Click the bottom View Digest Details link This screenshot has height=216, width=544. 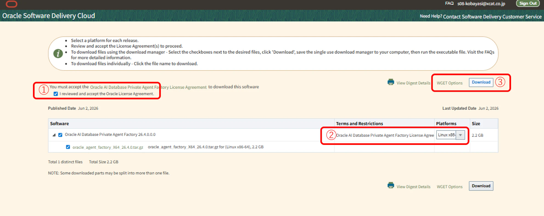[413, 187]
